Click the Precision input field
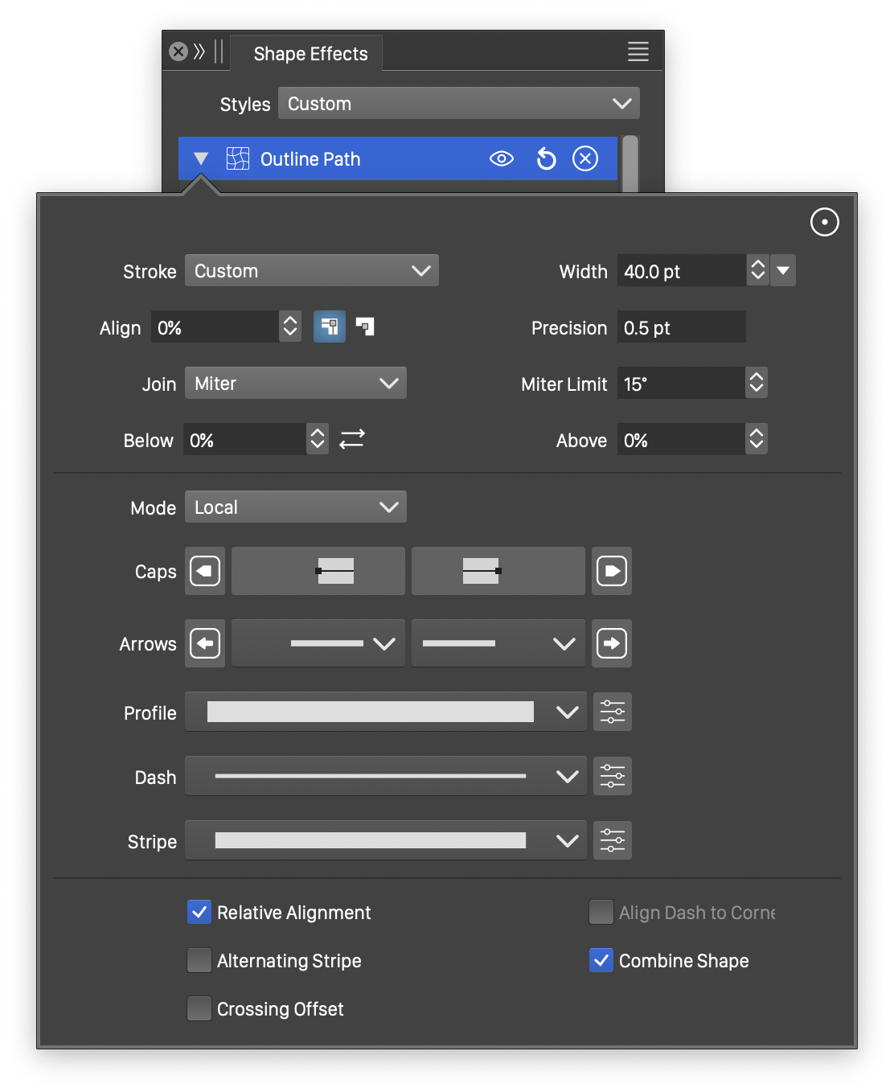This screenshot has height=1092, width=894. click(x=680, y=328)
